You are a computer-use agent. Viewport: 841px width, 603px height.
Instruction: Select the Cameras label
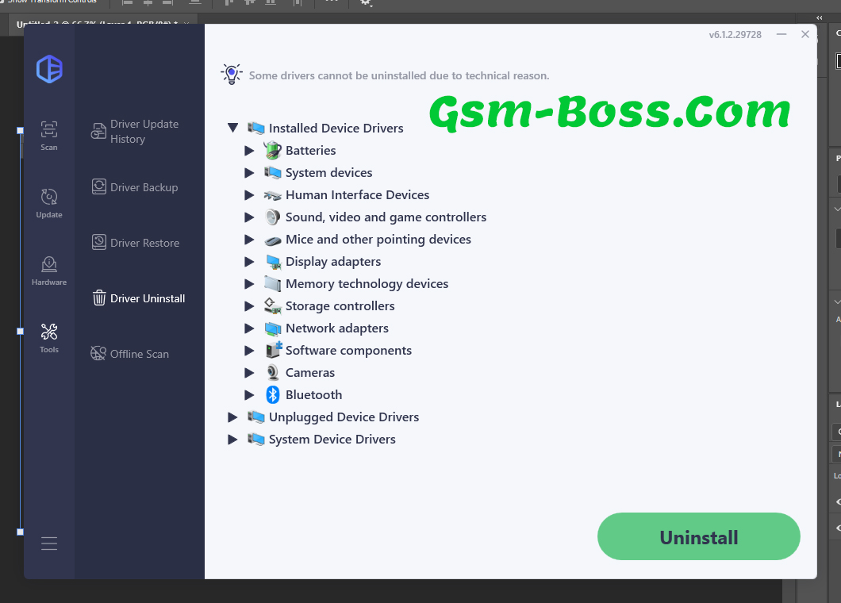pos(310,372)
